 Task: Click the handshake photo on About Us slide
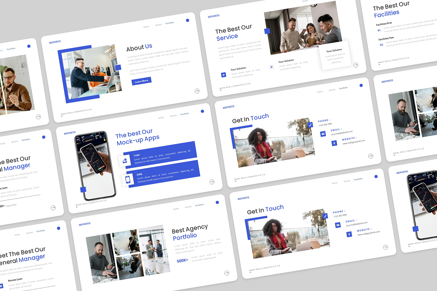click(92, 71)
